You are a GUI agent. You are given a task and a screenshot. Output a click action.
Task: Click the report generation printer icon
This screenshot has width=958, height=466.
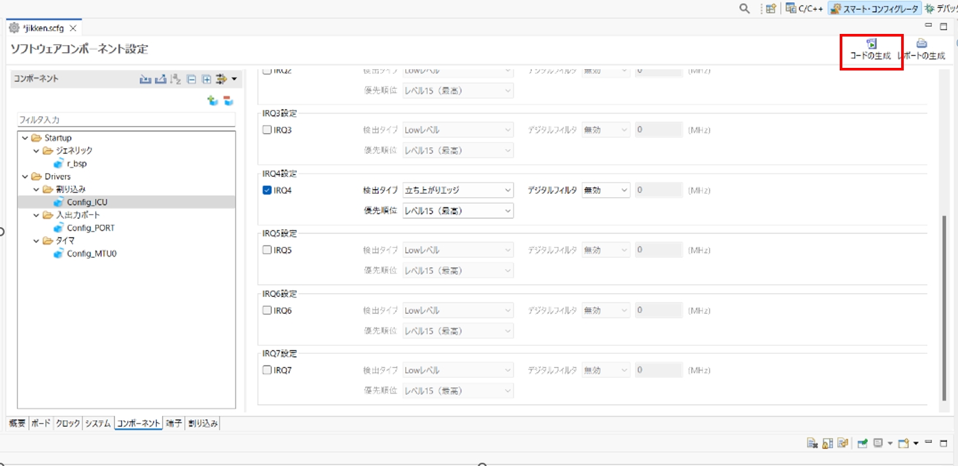pyautogui.click(x=921, y=44)
